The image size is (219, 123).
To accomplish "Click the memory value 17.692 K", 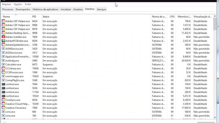I will (x=186, y=108).
